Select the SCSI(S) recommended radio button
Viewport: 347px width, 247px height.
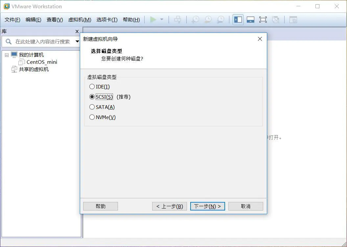point(92,97)
